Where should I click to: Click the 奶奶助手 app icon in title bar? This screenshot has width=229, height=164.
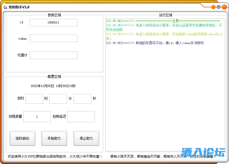tap(5, 7)
